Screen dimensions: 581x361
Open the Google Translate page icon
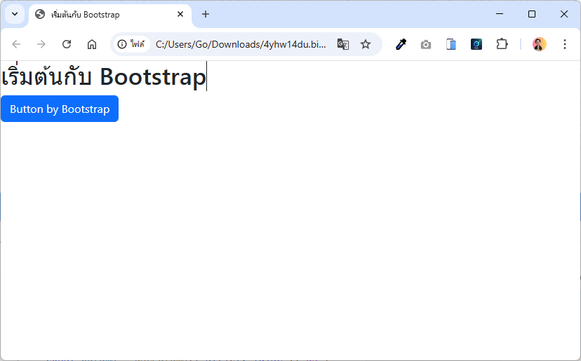click(x=343, y=44)
